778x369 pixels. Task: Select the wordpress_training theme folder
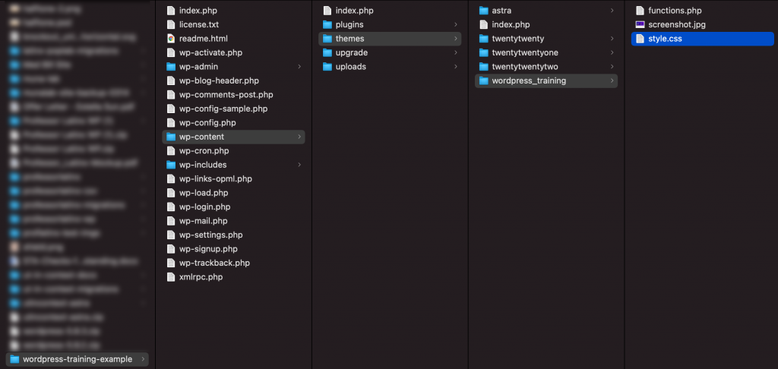point(546,80)
